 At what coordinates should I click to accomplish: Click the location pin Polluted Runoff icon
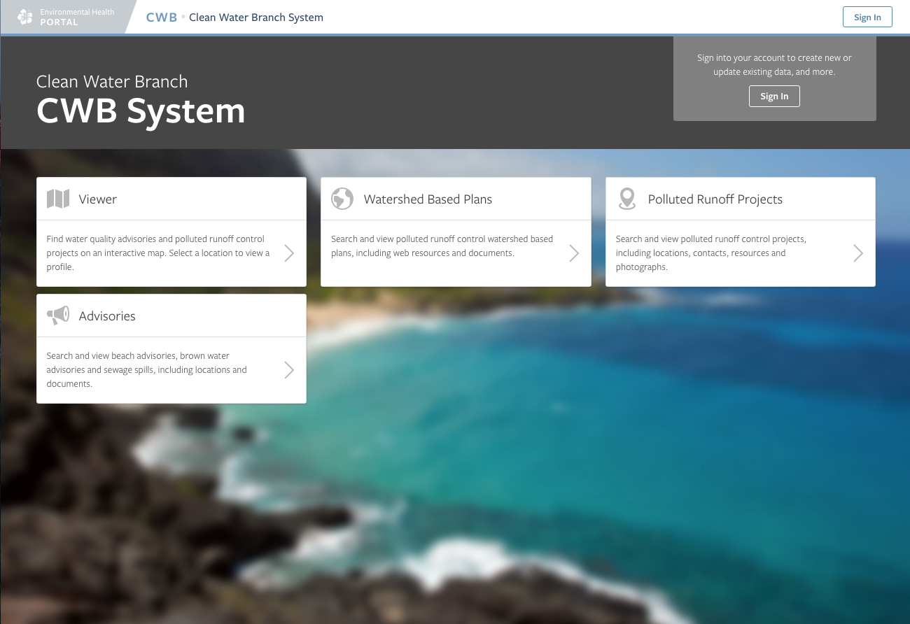coord(626,199)
